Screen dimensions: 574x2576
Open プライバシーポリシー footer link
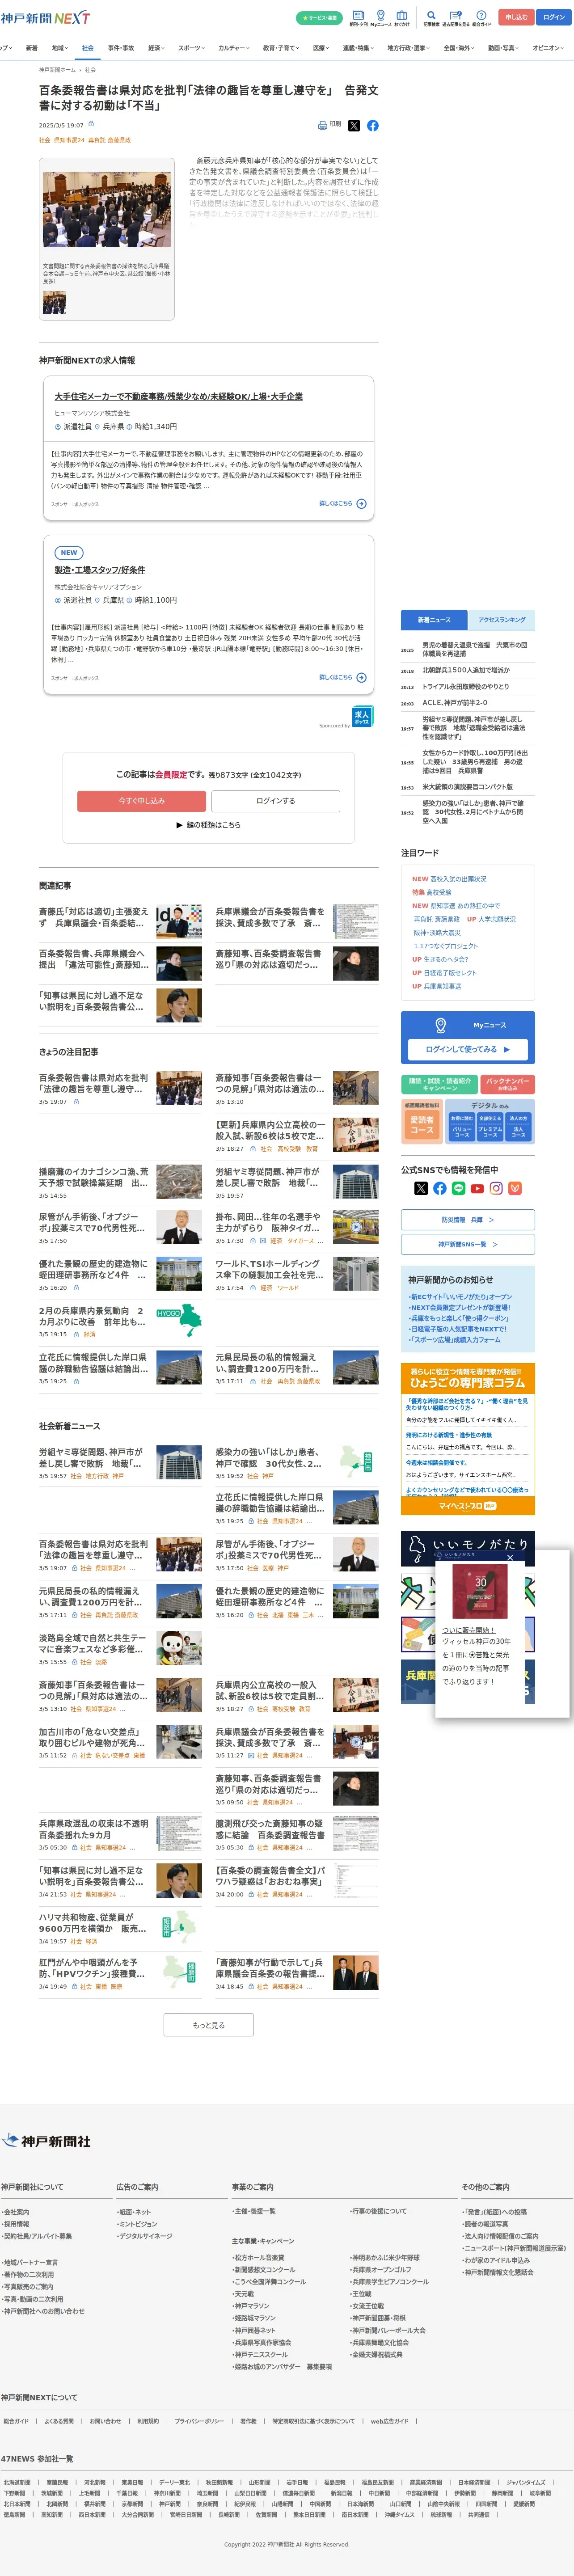pos(199,2421)
